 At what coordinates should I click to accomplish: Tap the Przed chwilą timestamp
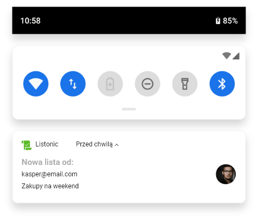[x=95, y=144]
